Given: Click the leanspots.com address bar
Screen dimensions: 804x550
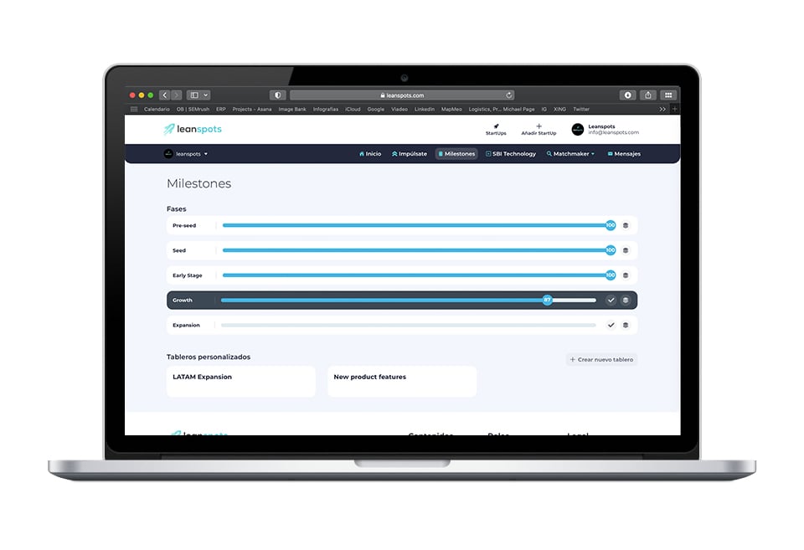Looking at the screenshot, I should pyautogui.click(x=402, y=95).
